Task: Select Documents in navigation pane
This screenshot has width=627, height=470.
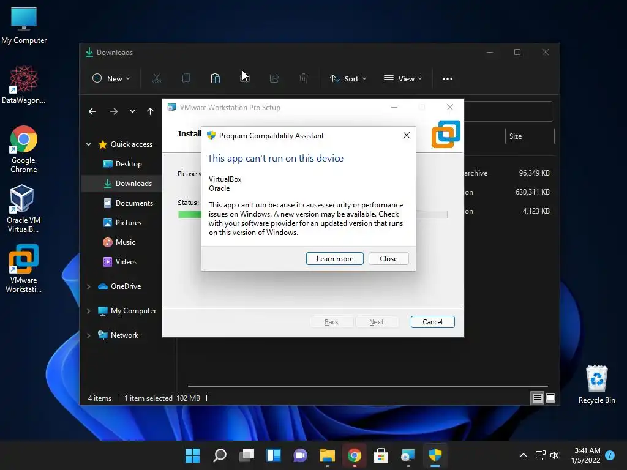Action: [128, 203]
